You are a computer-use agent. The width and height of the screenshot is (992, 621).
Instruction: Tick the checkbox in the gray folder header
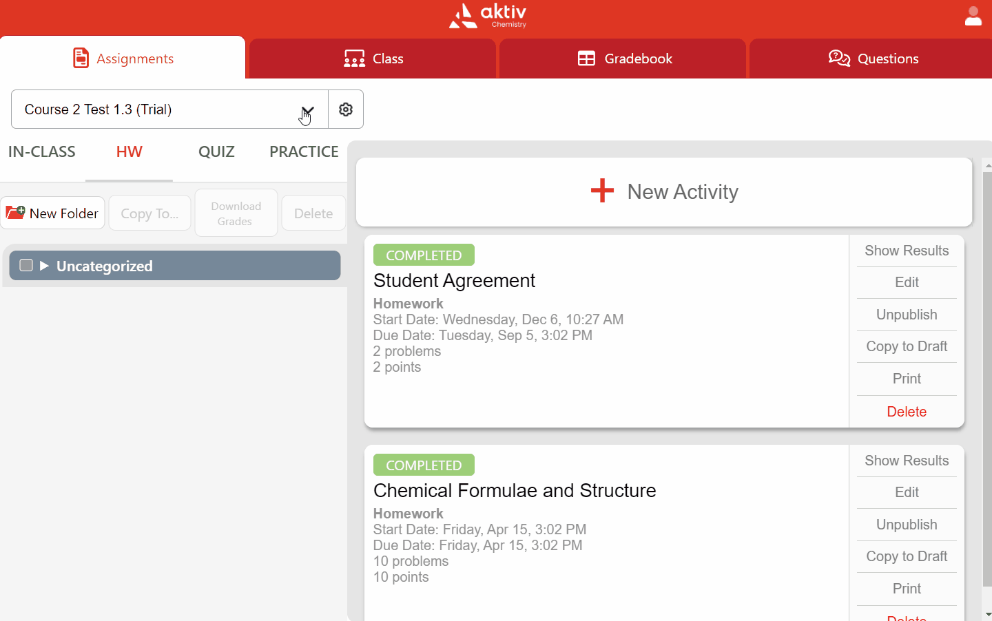[x=25, y=265]
